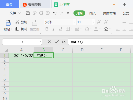Increase font size with A+ icon

click(99, 22)
